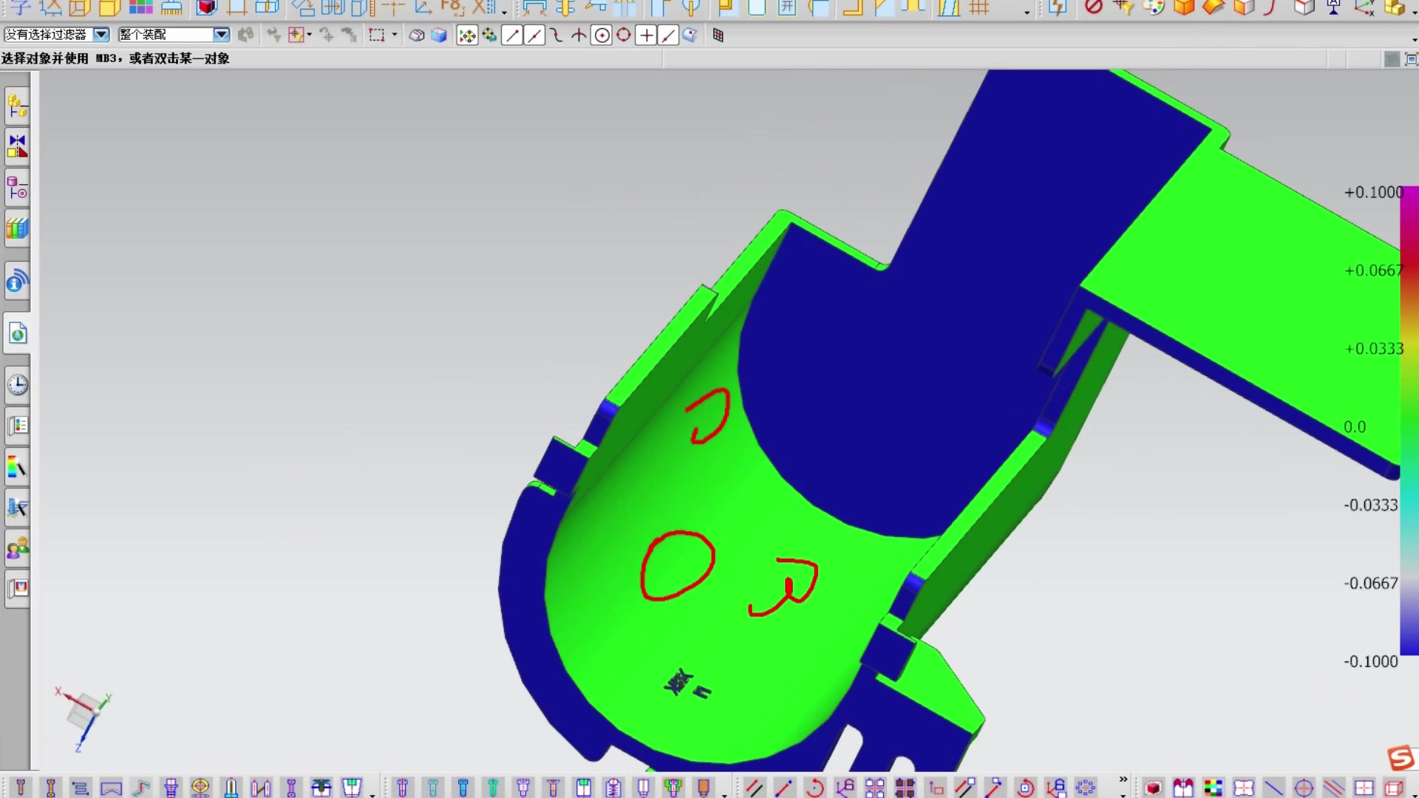Image resolution: width=1419 pixels, height=798 pixels.
Task: Expand the entire assembly scope dropdown
Action: point(221,35)
